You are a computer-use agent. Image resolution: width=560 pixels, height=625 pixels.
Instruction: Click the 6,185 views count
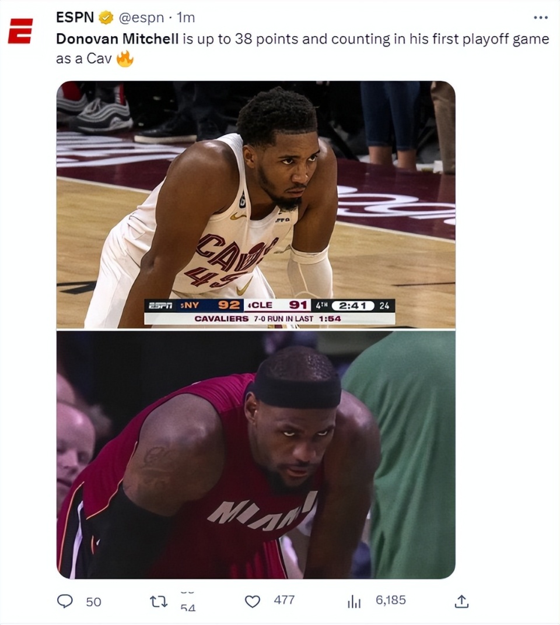pos(390,600)
